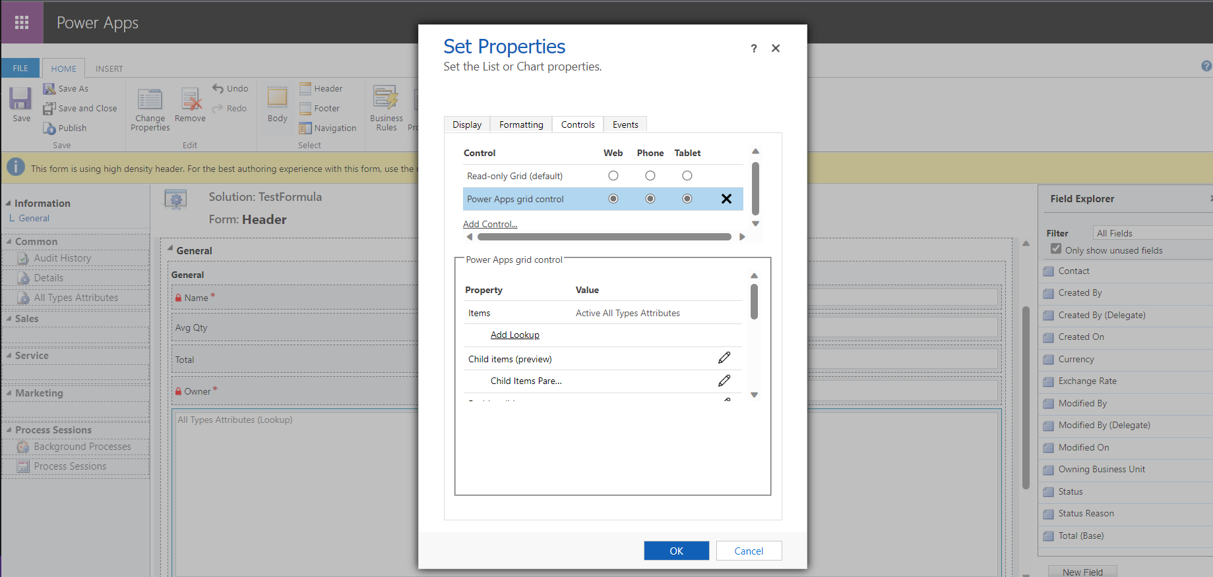Click Save As in the ribbon

coord(66,88)
